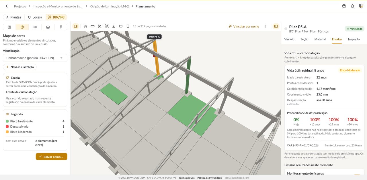
Task: Switch to the Plantas view
Action: tap(13, 17)
